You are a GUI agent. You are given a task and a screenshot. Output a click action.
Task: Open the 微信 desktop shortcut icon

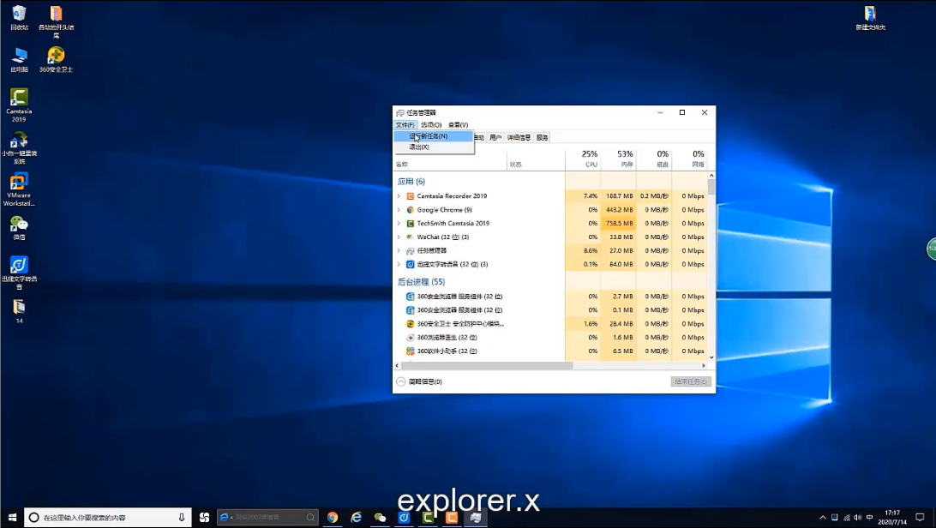click(x=19, y=225)
